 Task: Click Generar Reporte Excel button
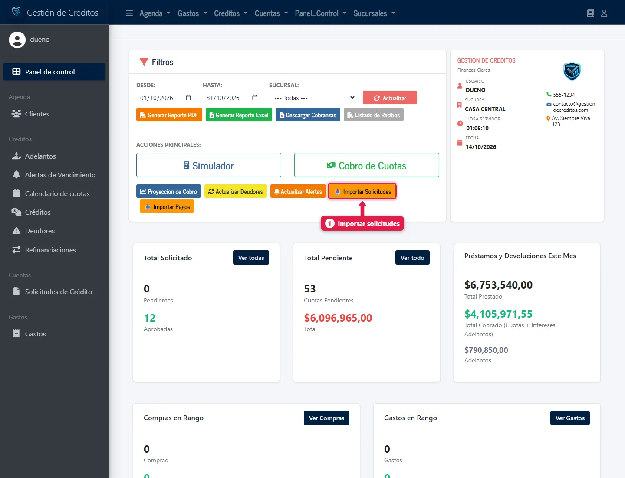coord(239,115)
